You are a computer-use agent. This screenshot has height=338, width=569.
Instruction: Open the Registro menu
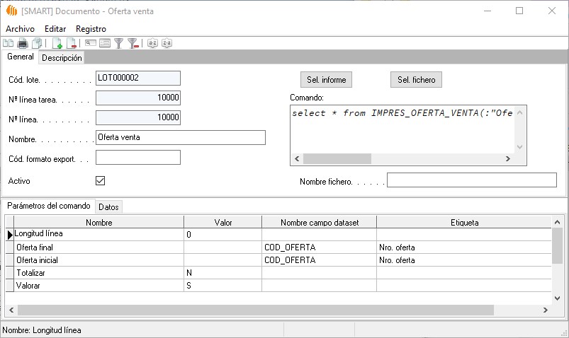point(91,29)
